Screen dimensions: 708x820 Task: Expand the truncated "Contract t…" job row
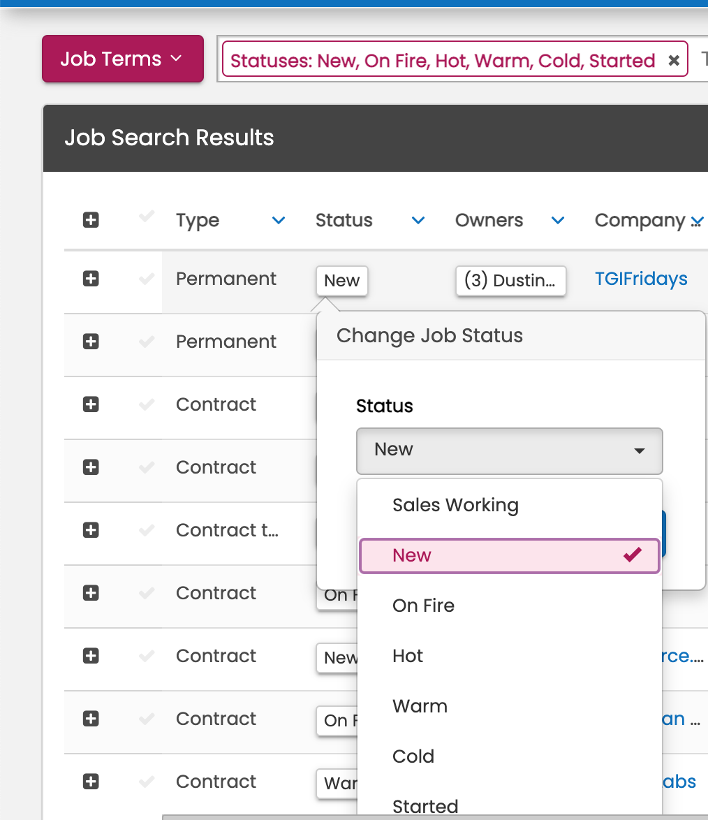[x=90, y=530]
